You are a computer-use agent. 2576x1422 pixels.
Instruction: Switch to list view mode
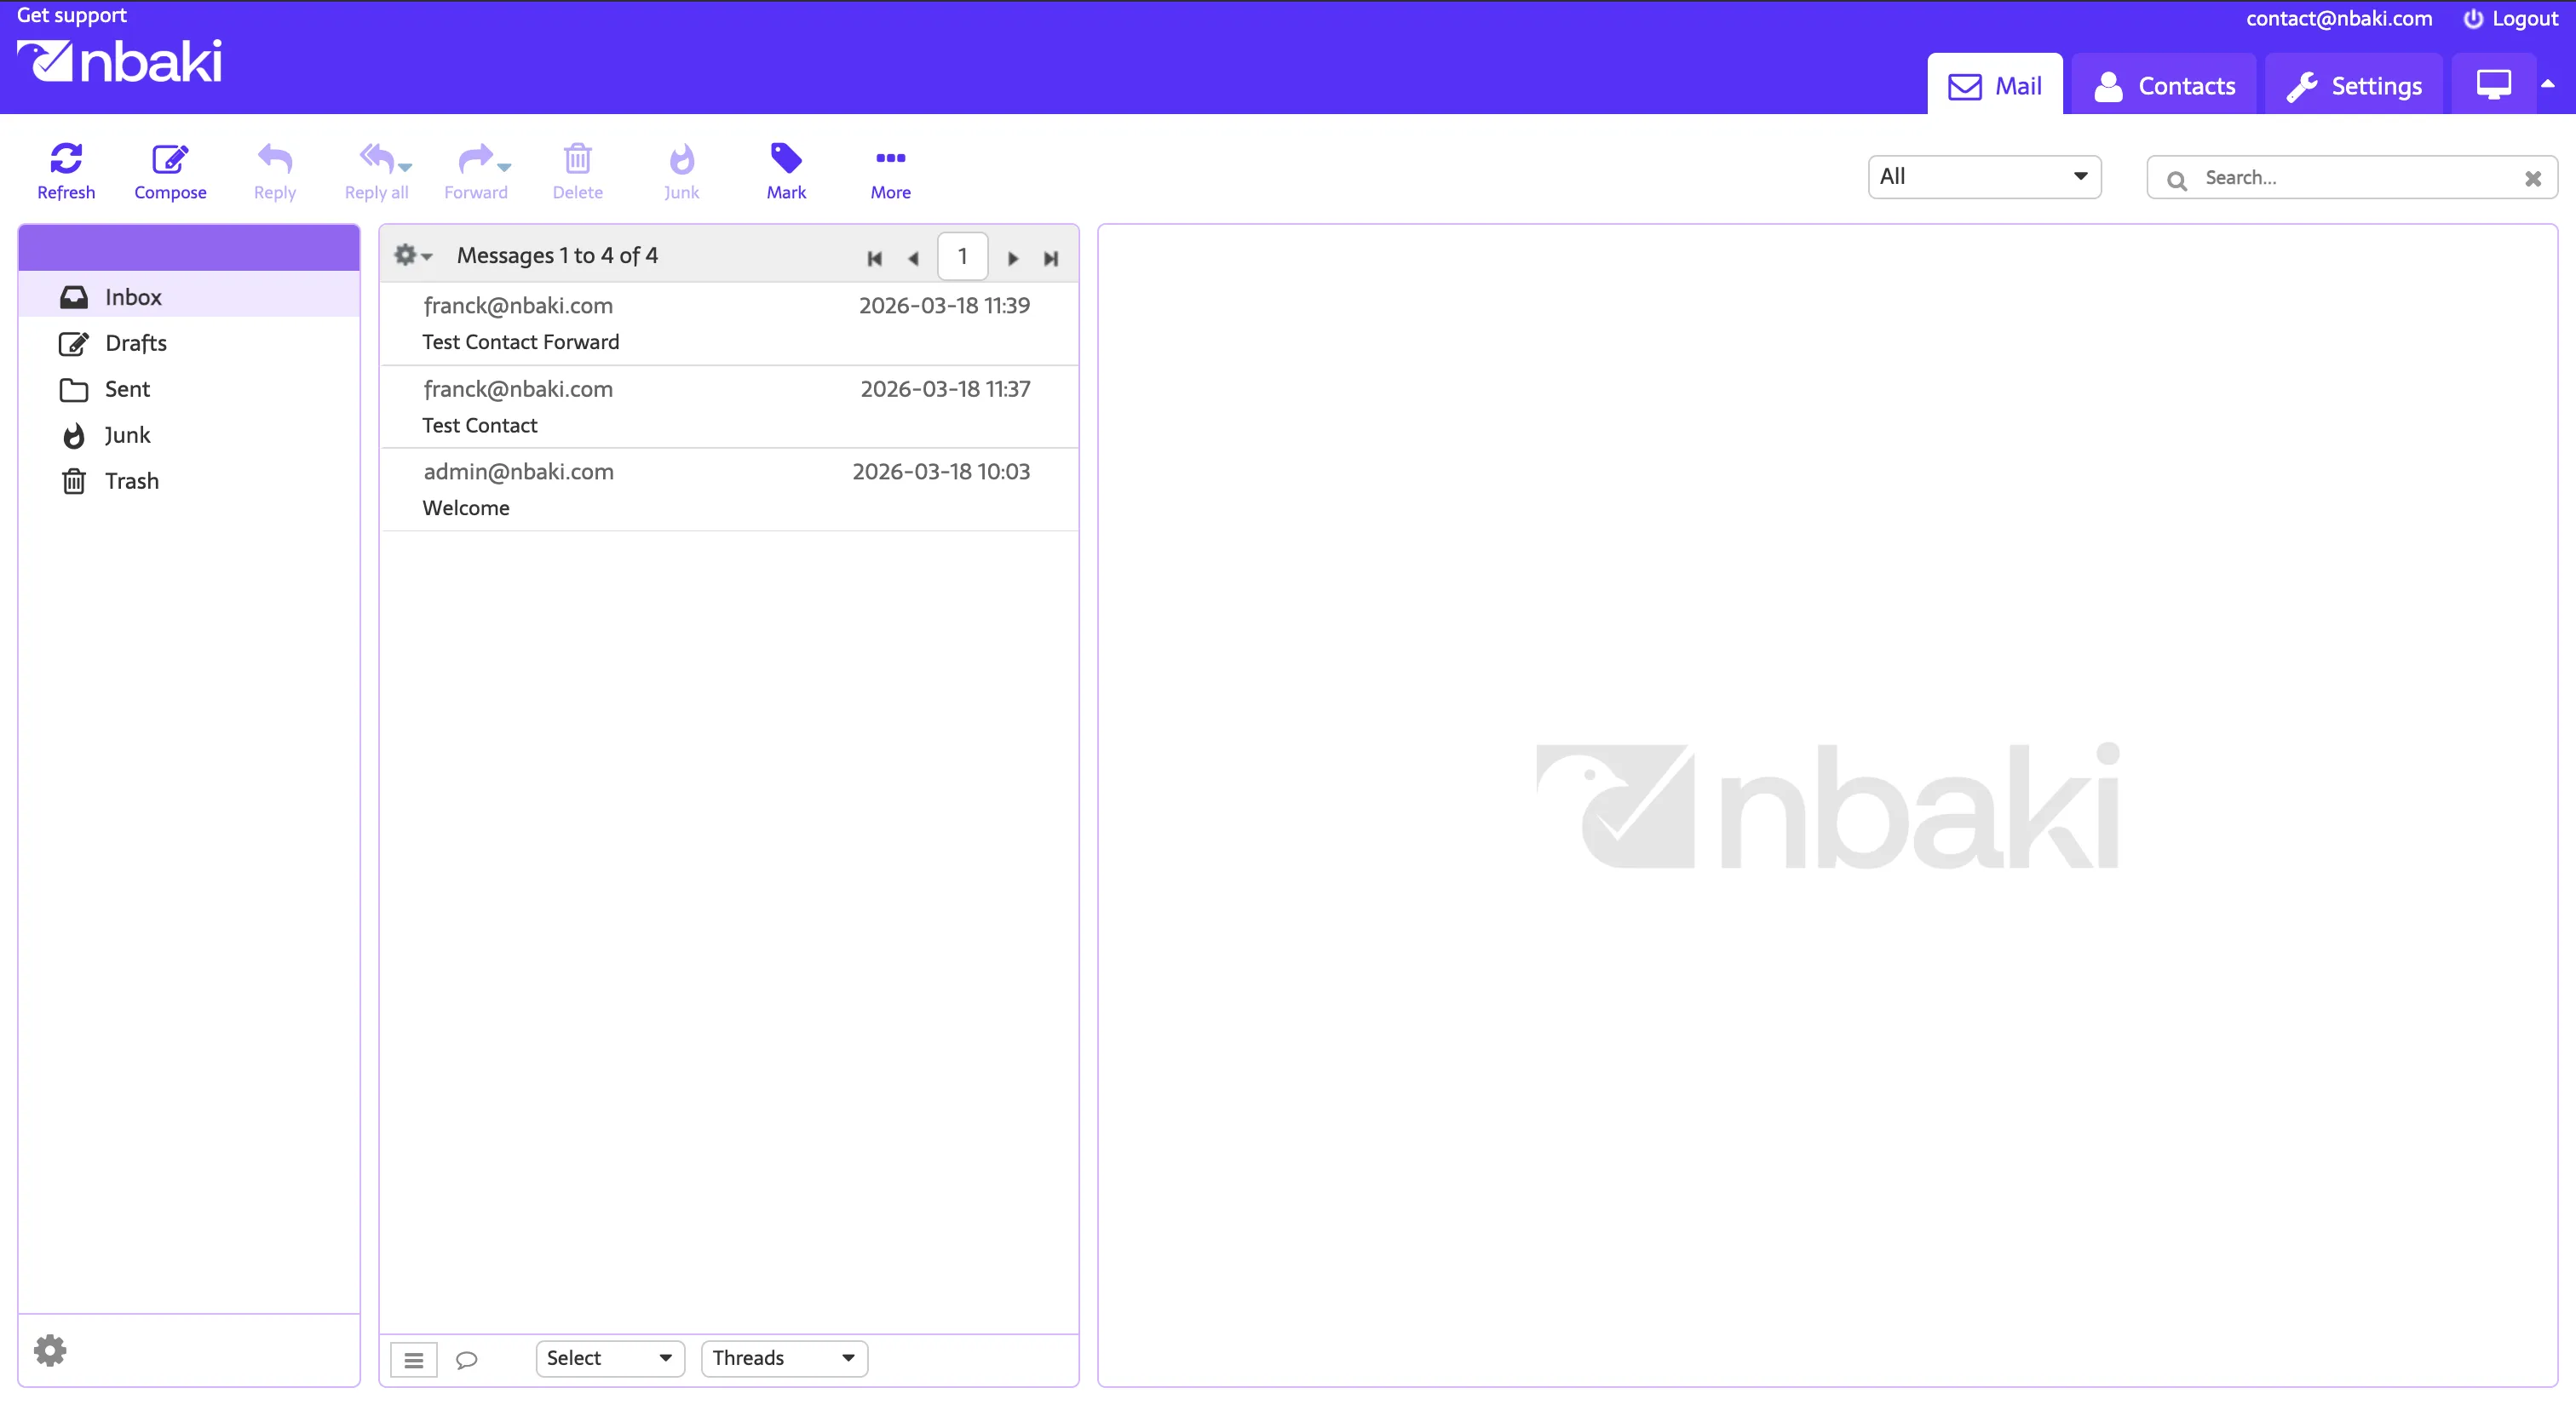pyautogui.click(x=413, y=1359)
